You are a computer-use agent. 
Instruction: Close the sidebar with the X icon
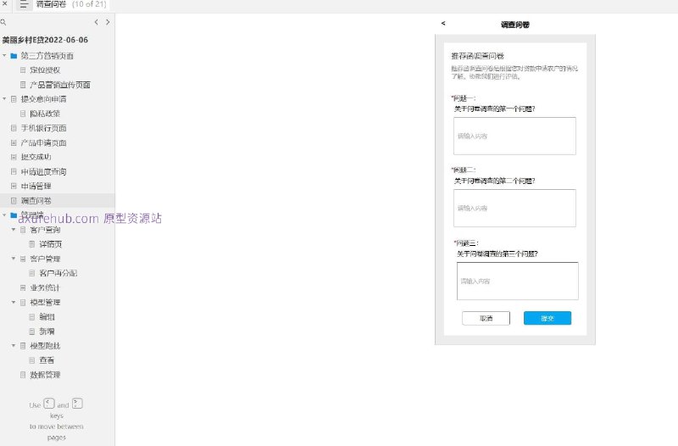click(5, 3)
